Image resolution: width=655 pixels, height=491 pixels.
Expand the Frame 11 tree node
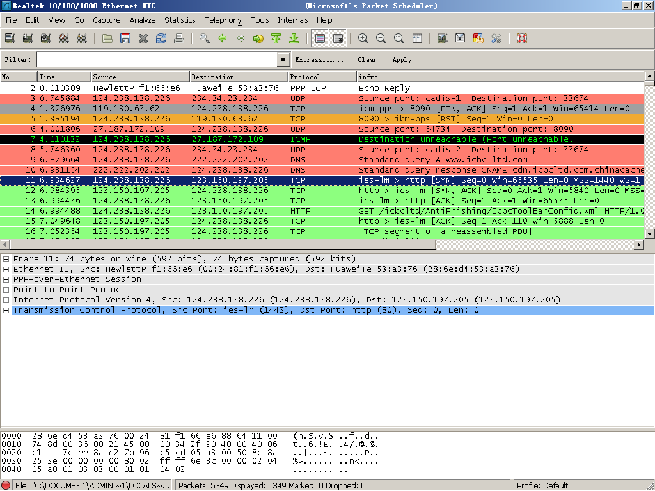point(6,259)
